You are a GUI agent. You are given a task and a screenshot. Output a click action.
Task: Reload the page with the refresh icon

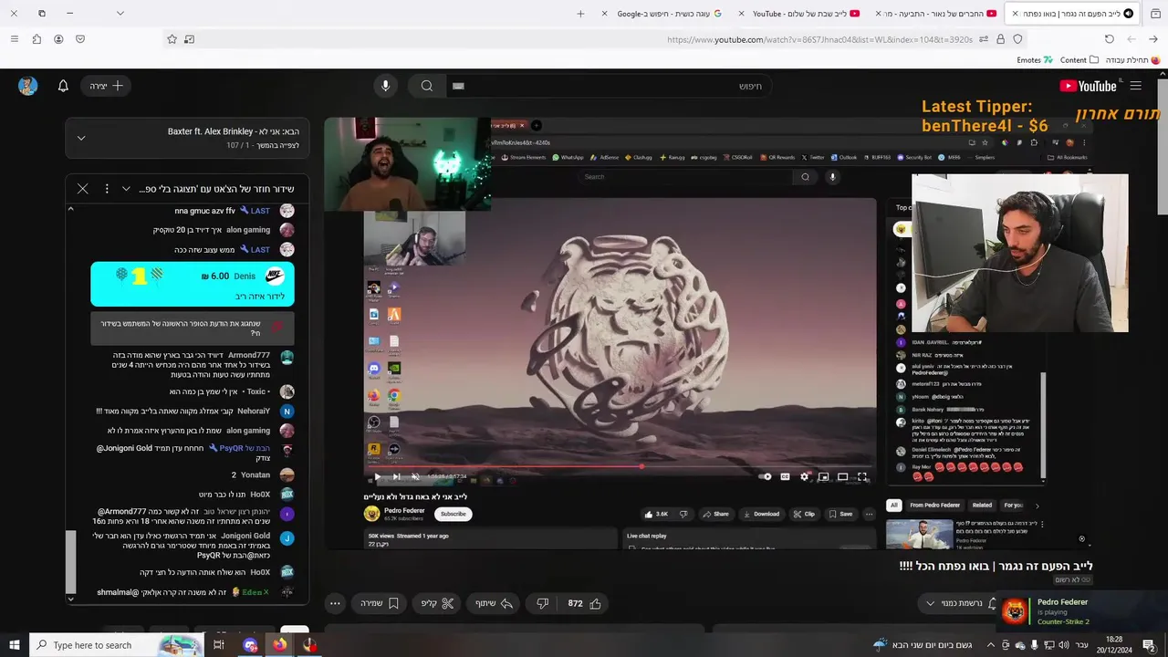pyautogui.click(x=1110, y=39)
